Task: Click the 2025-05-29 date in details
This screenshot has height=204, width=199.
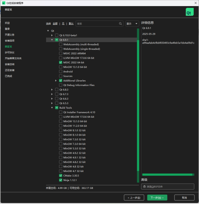Action: click(149, 34)
